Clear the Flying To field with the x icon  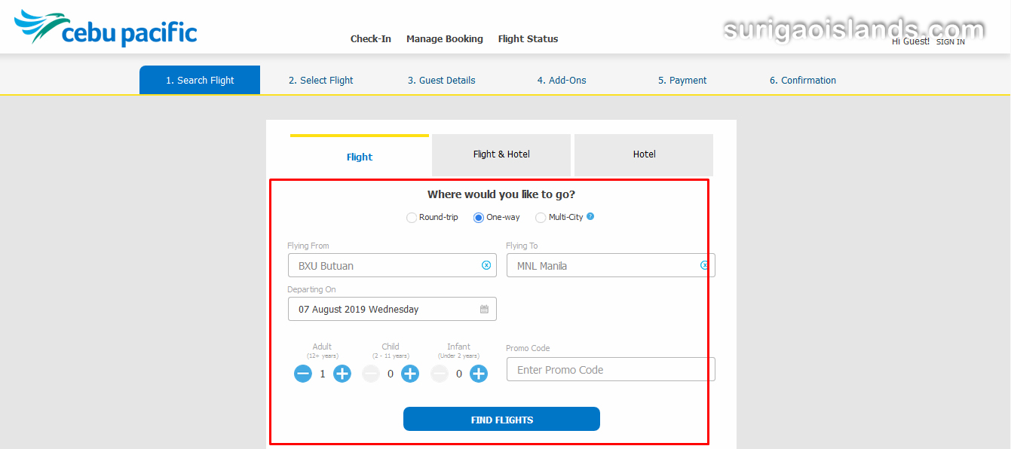click(705, 265)
